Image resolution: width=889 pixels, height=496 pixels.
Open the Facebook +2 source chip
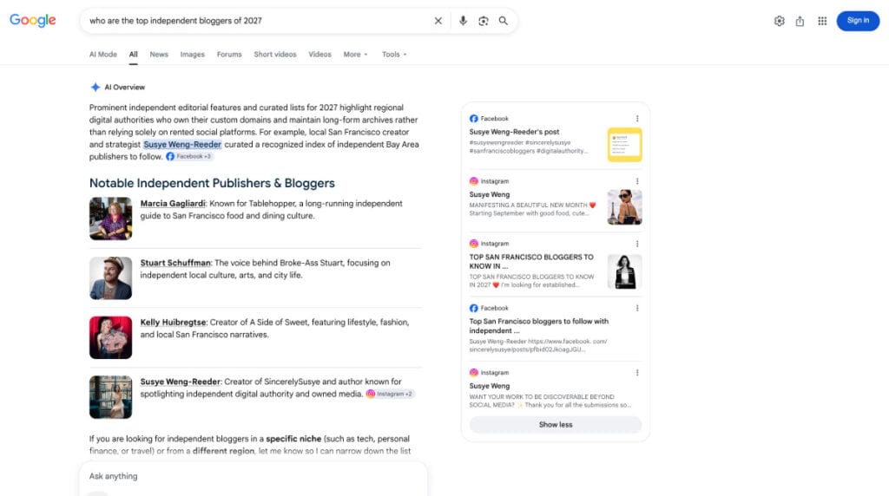189,157
